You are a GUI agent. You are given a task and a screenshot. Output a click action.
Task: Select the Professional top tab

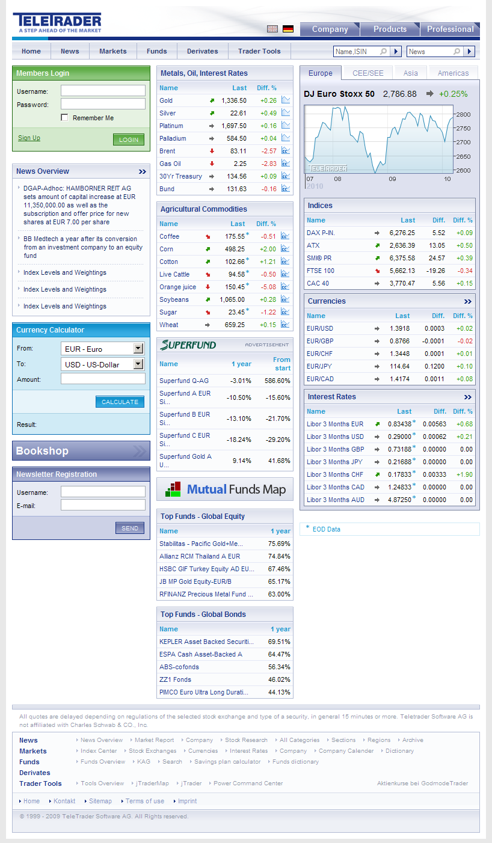tap(450, 29)
